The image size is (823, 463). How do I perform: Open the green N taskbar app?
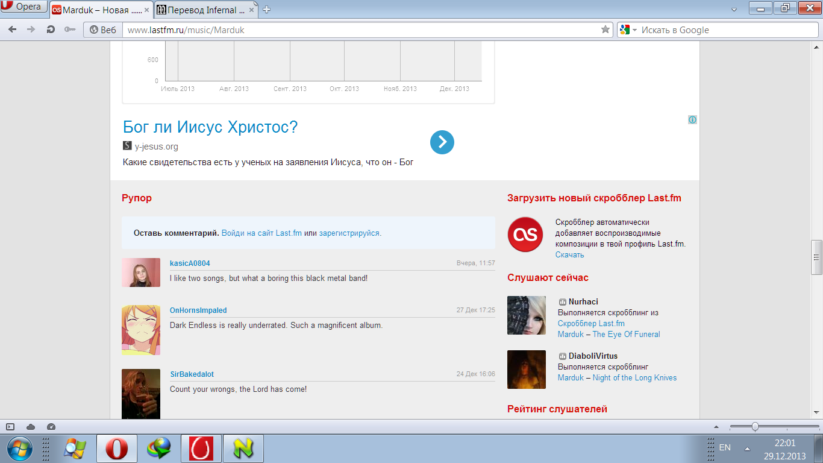(243, 448)
